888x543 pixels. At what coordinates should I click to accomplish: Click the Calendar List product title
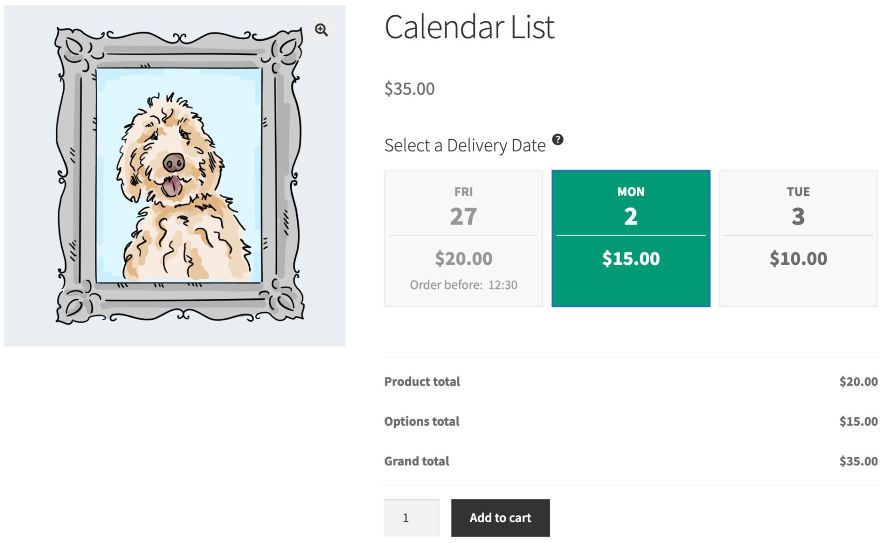tap(469, 28)
